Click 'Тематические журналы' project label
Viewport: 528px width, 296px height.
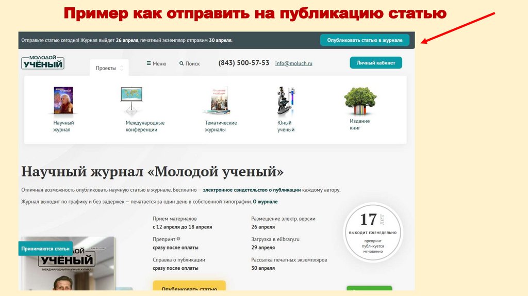[221, 126]
